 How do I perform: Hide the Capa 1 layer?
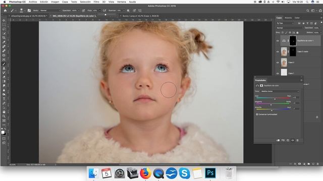tap(278, 73)
